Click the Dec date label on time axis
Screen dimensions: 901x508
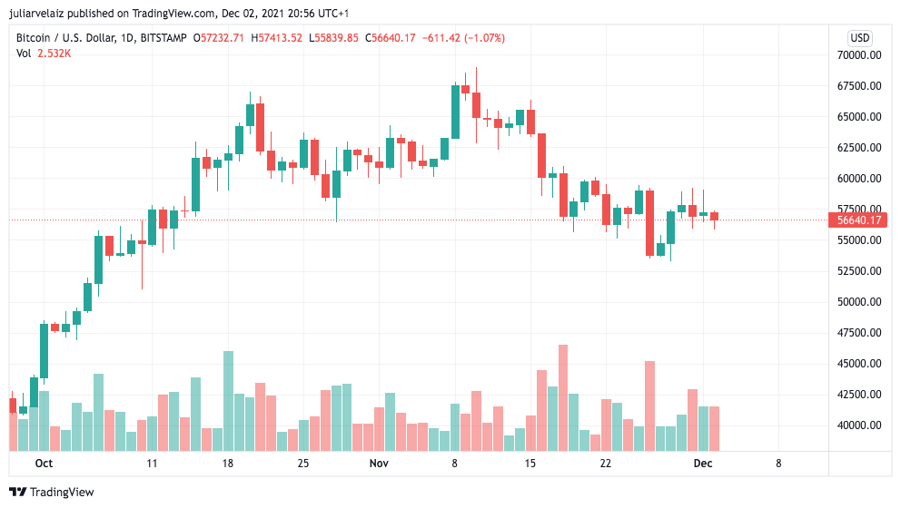coord(703,464)
